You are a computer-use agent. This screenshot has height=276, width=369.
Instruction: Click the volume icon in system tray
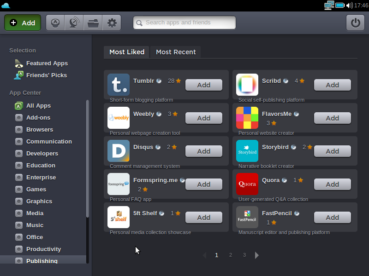tap(349, 6)
